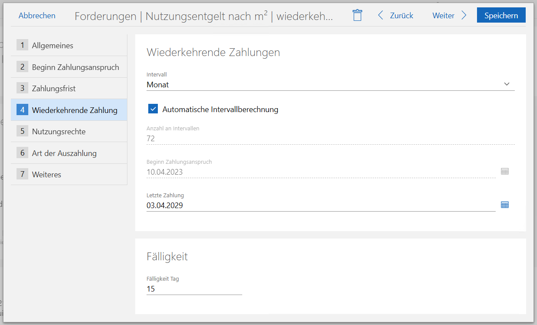The image size is (537, 325).
Task: Click calendar icon beside Beginn Zahlungsanspruch
Action: click(x=504, y=171)
